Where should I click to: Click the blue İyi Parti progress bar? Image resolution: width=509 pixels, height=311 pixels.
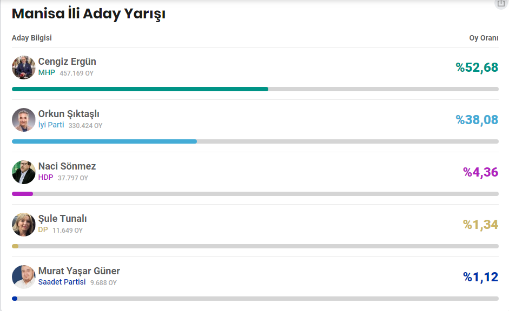pyautogui.click(x=104, y=141)
